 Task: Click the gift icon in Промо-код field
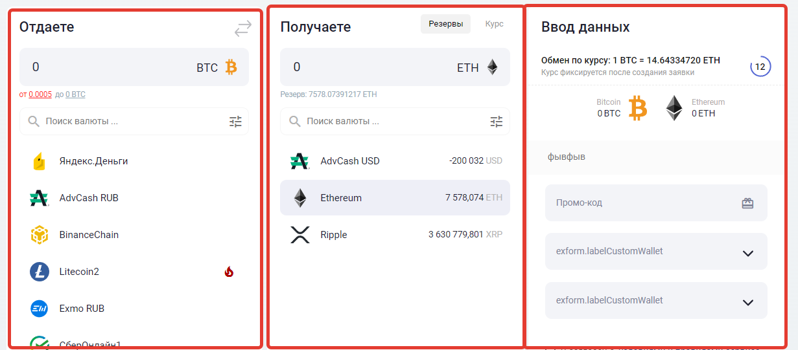click(x=747, y=203)
